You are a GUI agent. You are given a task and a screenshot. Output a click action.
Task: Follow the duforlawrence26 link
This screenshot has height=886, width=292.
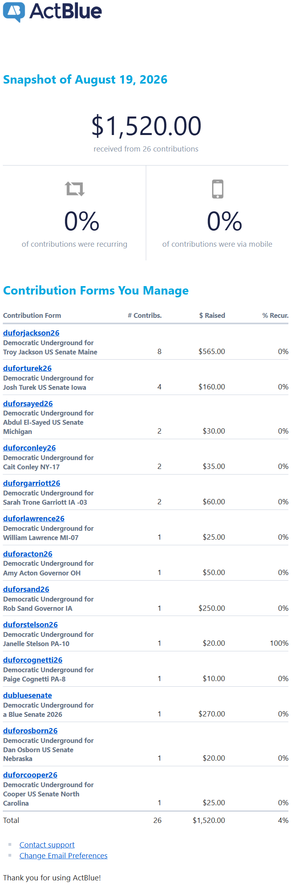pyautogui.click(x=34, y=518)
